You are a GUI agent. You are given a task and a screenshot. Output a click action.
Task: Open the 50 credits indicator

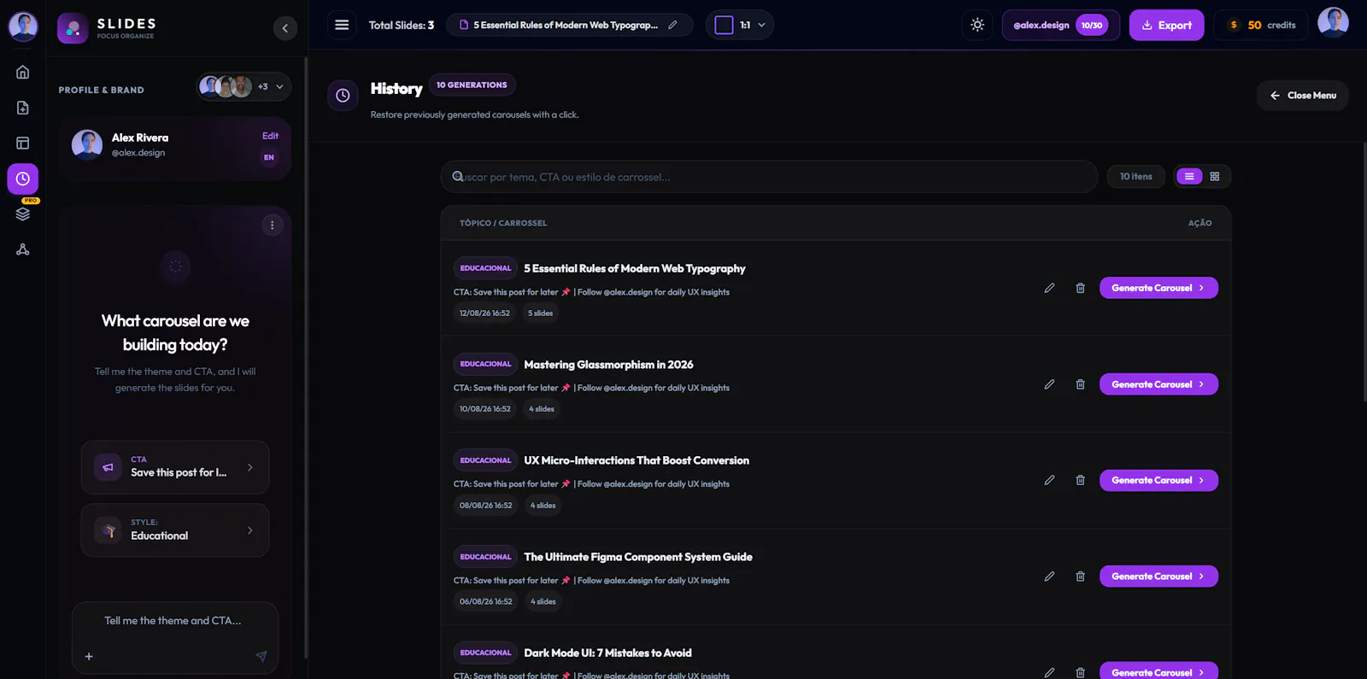(1261, 25)
